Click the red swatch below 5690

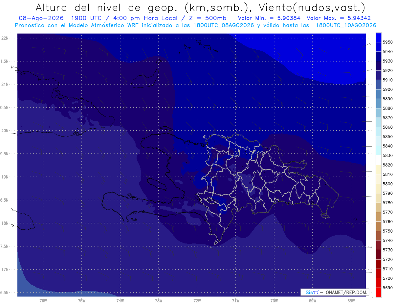coord(379,292)
